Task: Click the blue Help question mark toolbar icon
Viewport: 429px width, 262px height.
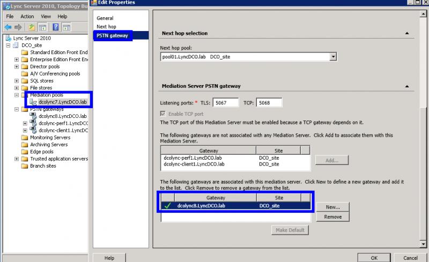Action: (x=55, y=27)
